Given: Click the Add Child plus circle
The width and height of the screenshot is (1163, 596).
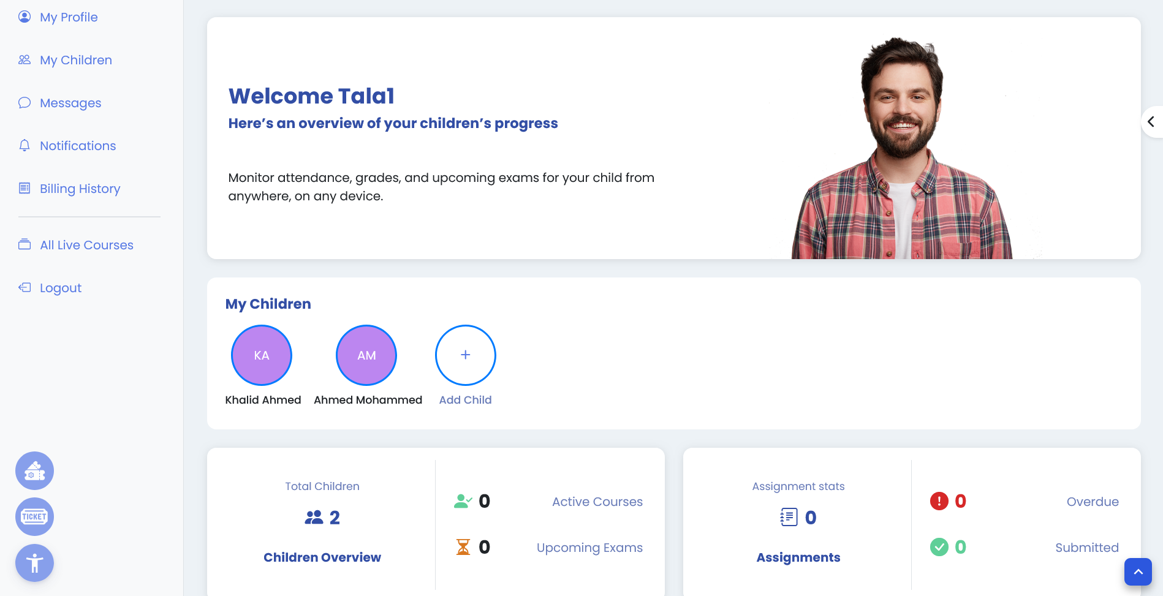Looking at the screenshot, I should 465,355.
